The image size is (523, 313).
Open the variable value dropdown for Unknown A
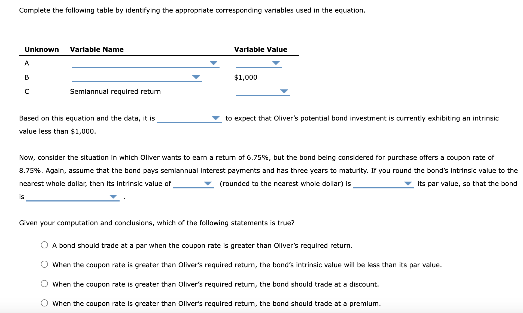pyautogui.click(x=275, y=63)
